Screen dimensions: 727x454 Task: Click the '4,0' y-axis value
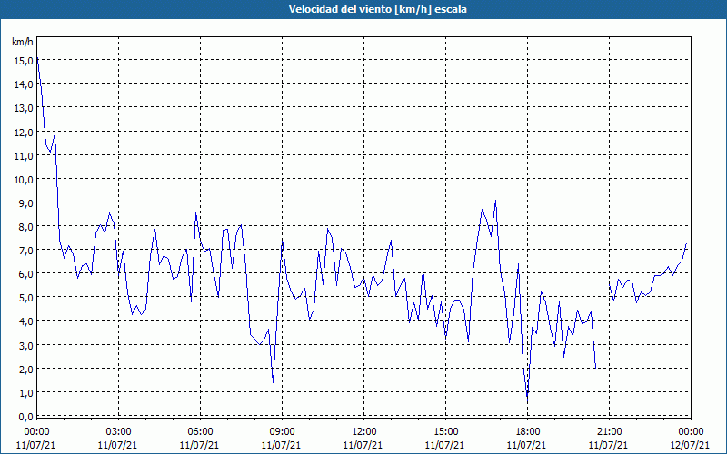point(25,321)
